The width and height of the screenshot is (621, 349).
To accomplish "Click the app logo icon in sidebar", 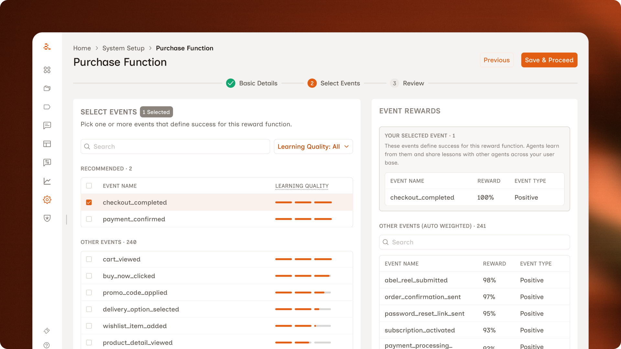I will 47,47.
